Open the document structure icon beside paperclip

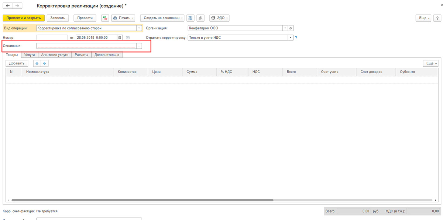click(x=190, y=18)
